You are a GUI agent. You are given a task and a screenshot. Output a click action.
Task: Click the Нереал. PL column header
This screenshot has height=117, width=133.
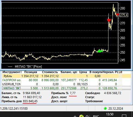click(110, 72)
